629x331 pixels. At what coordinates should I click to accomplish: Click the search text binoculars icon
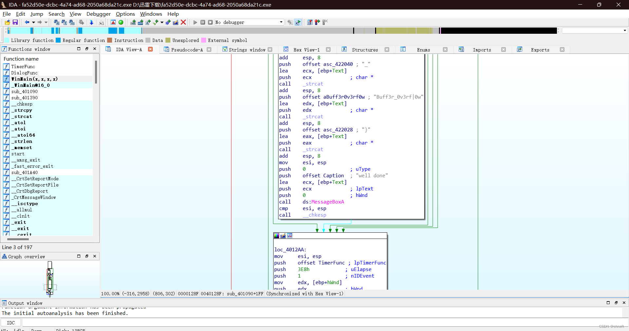pos(64,22)
